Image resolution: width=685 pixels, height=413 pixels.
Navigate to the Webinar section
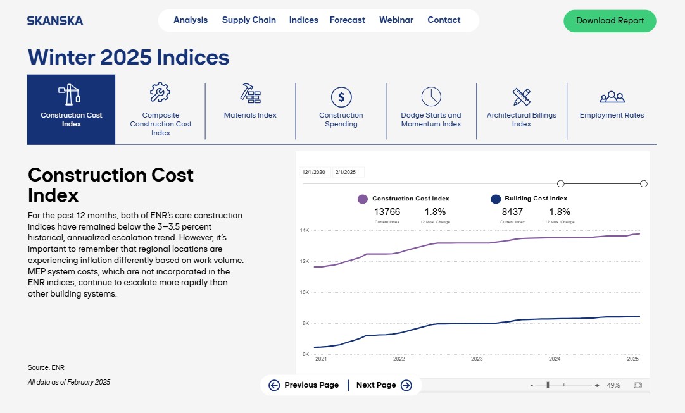click(x=396, y=20)
